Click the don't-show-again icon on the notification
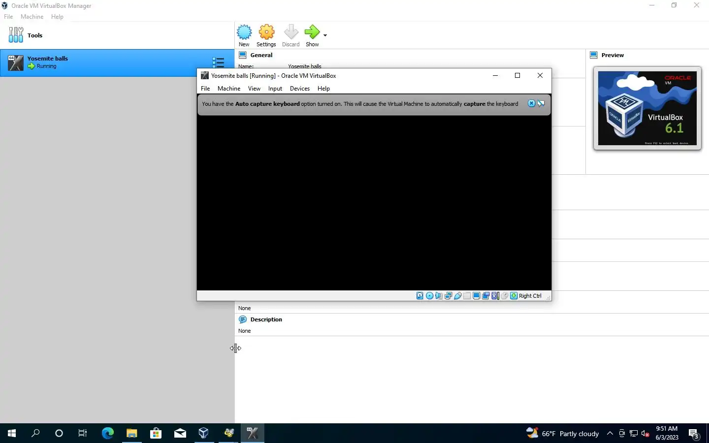The height and width of the screenshot is (443, 709). tap(541, 103)
